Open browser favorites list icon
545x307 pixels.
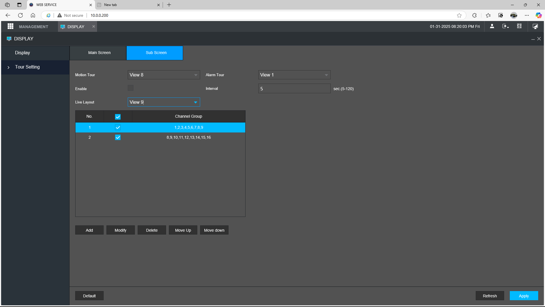pyautogui.click(x=488, y=15)
